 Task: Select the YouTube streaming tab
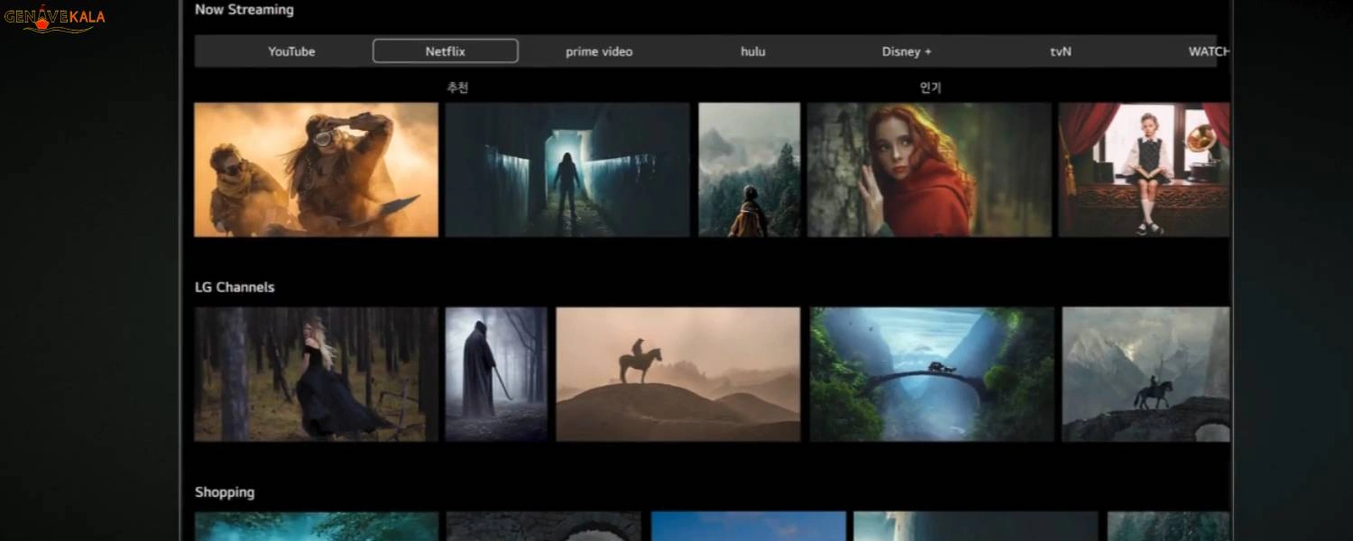click(291, 51)
